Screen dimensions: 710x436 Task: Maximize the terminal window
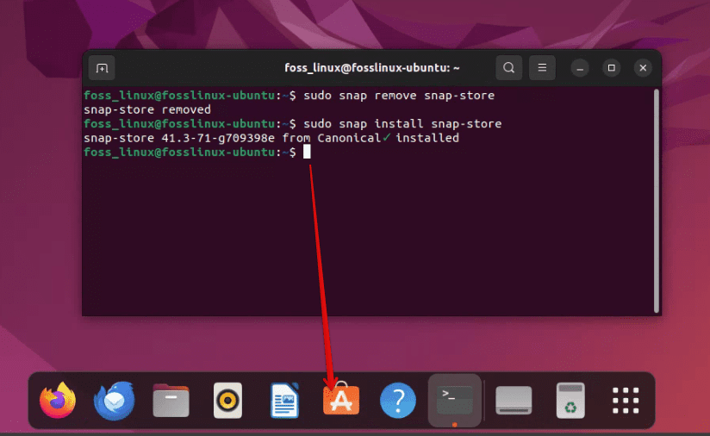(x=611, y=68)
